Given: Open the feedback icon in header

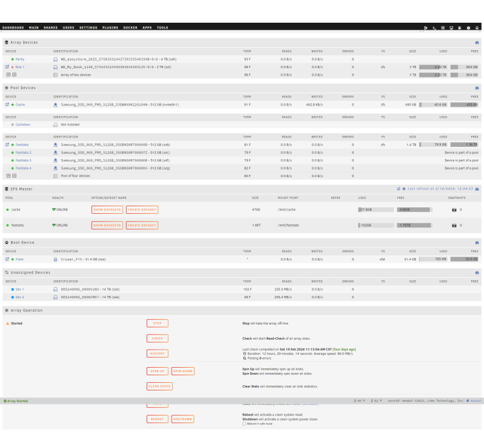Looking at the screenshot, I should [443, 28].
